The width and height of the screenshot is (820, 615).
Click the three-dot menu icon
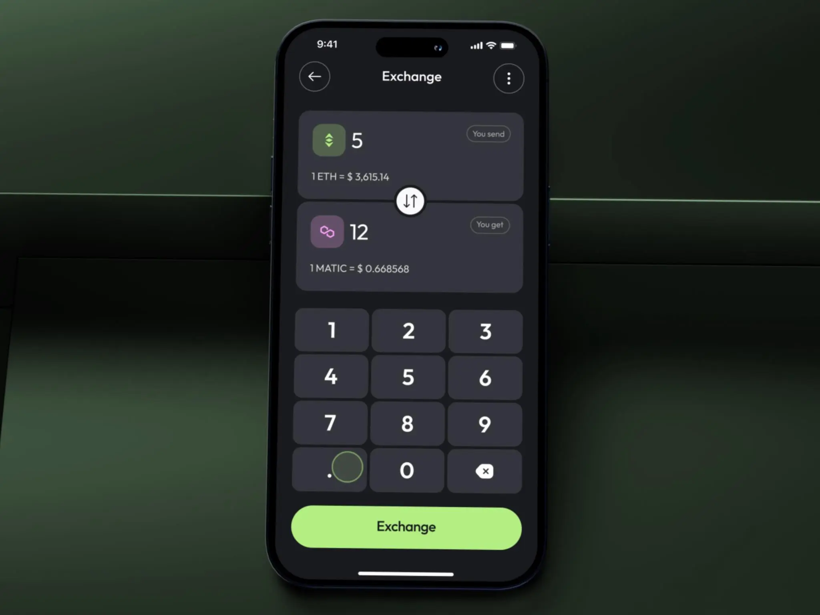point(509,78)
